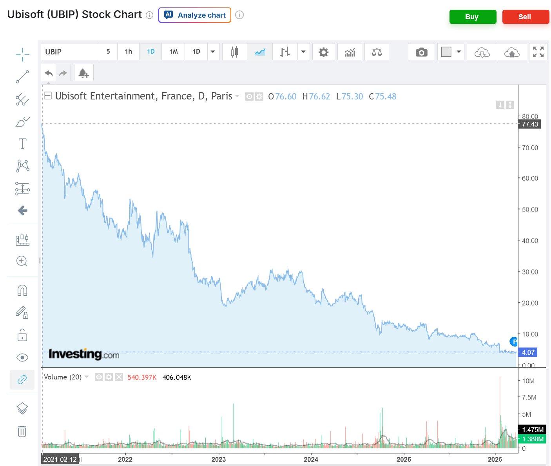Activate the zoom in tool
Screen dimensions: 551x466
coord(22,261)
